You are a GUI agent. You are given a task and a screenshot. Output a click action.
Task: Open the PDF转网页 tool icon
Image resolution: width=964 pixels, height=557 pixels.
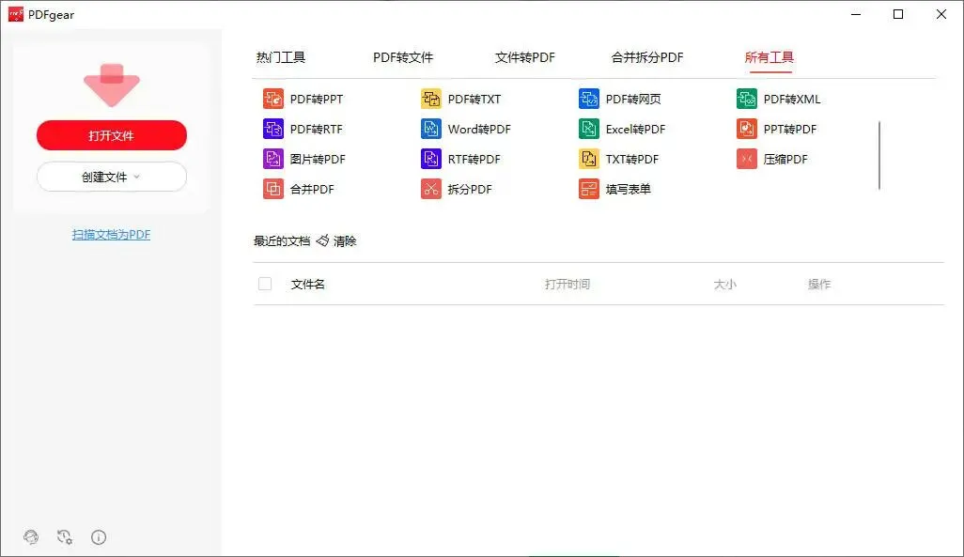point(589,99)
